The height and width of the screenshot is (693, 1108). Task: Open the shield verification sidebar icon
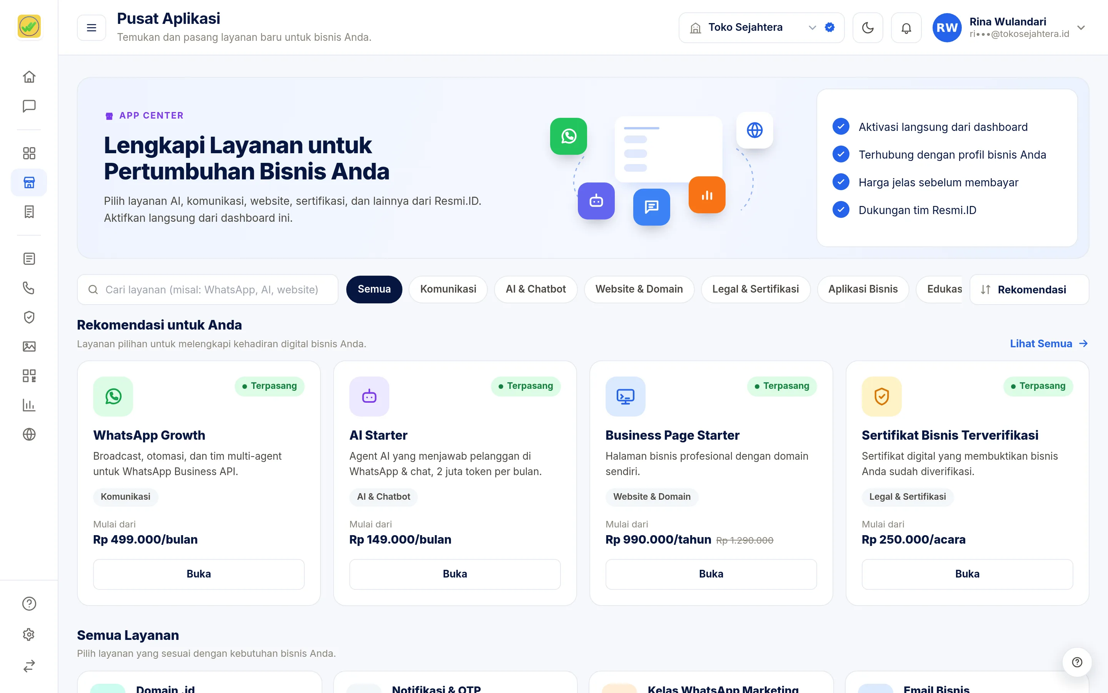29,317
